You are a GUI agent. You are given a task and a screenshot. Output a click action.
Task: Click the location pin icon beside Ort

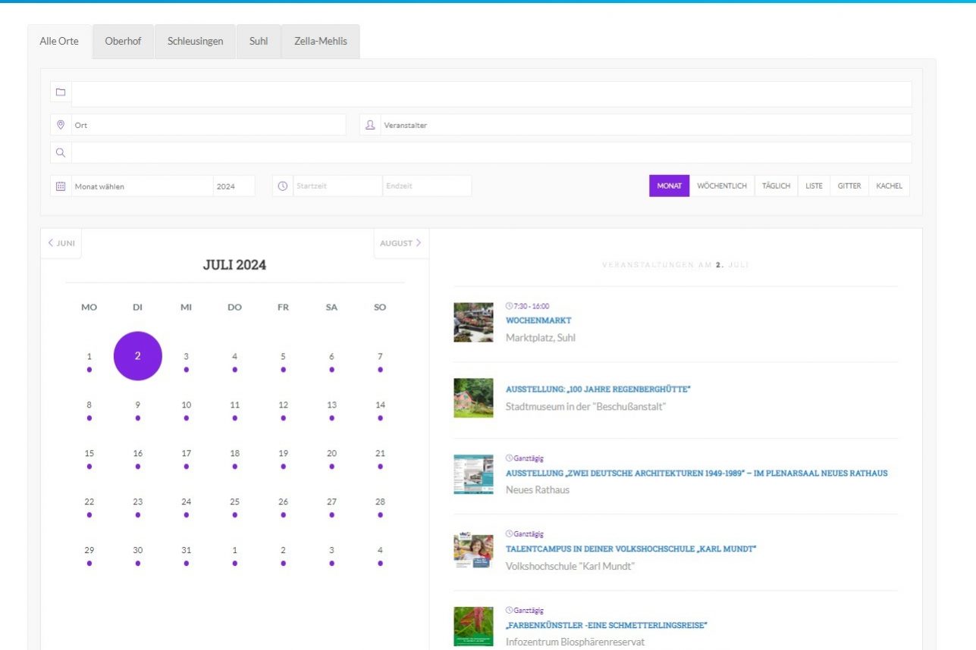point(61,125)
